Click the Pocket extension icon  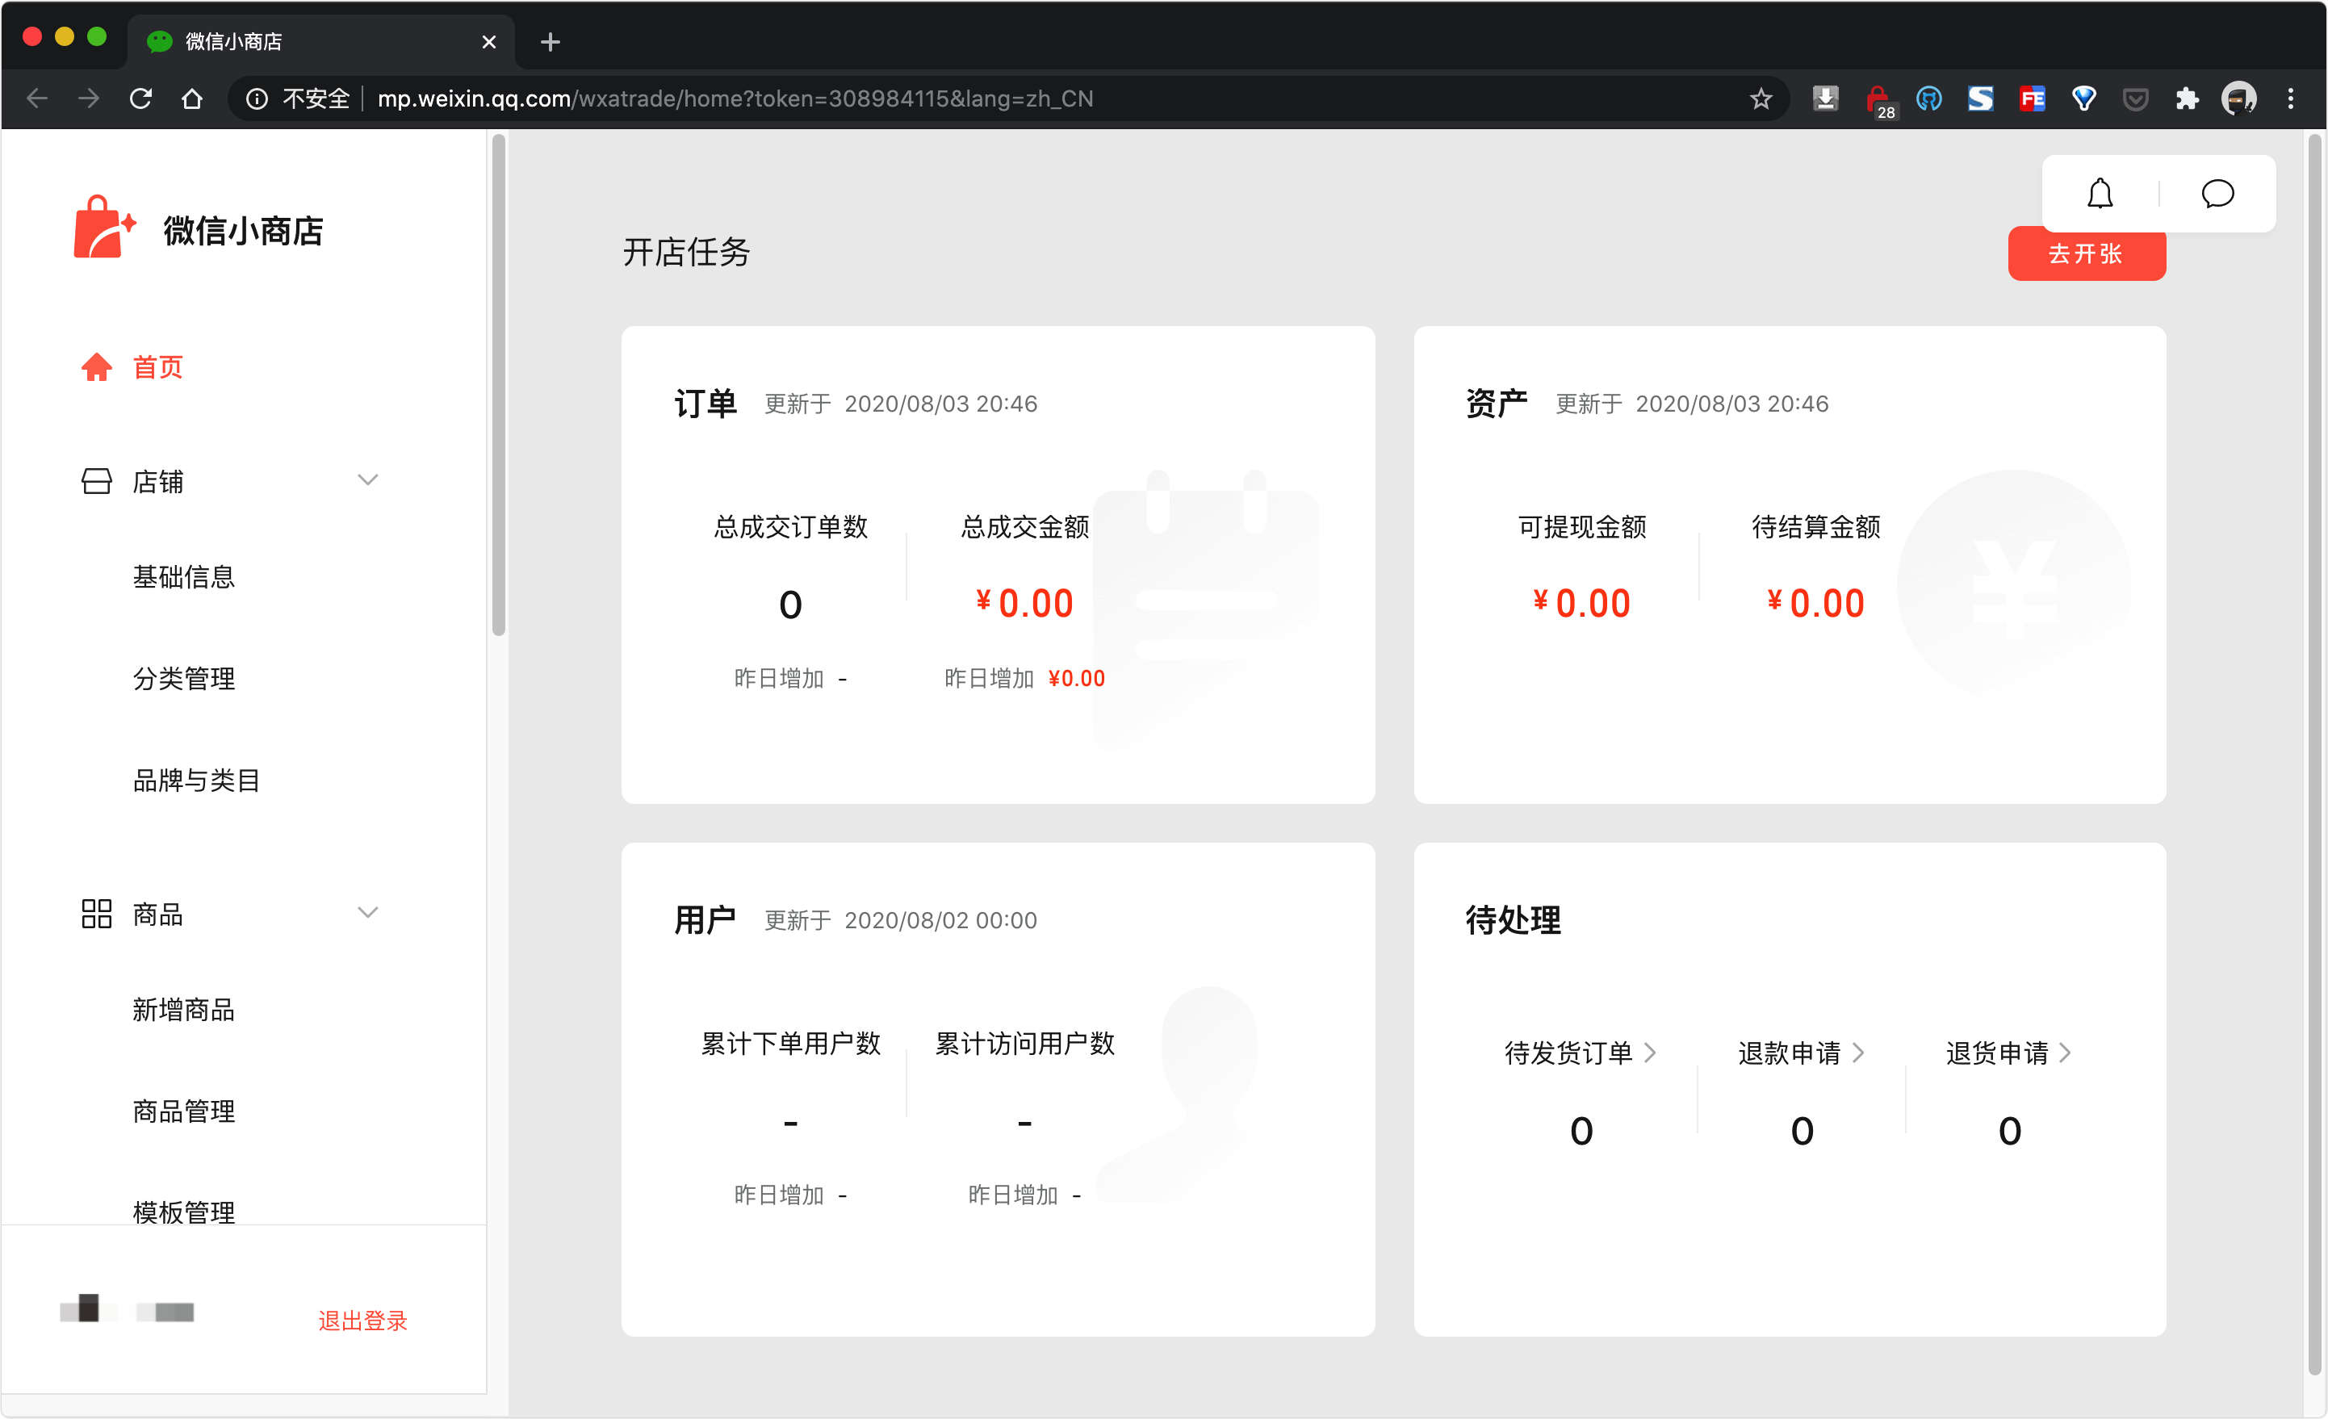[x=2135, y=98]
